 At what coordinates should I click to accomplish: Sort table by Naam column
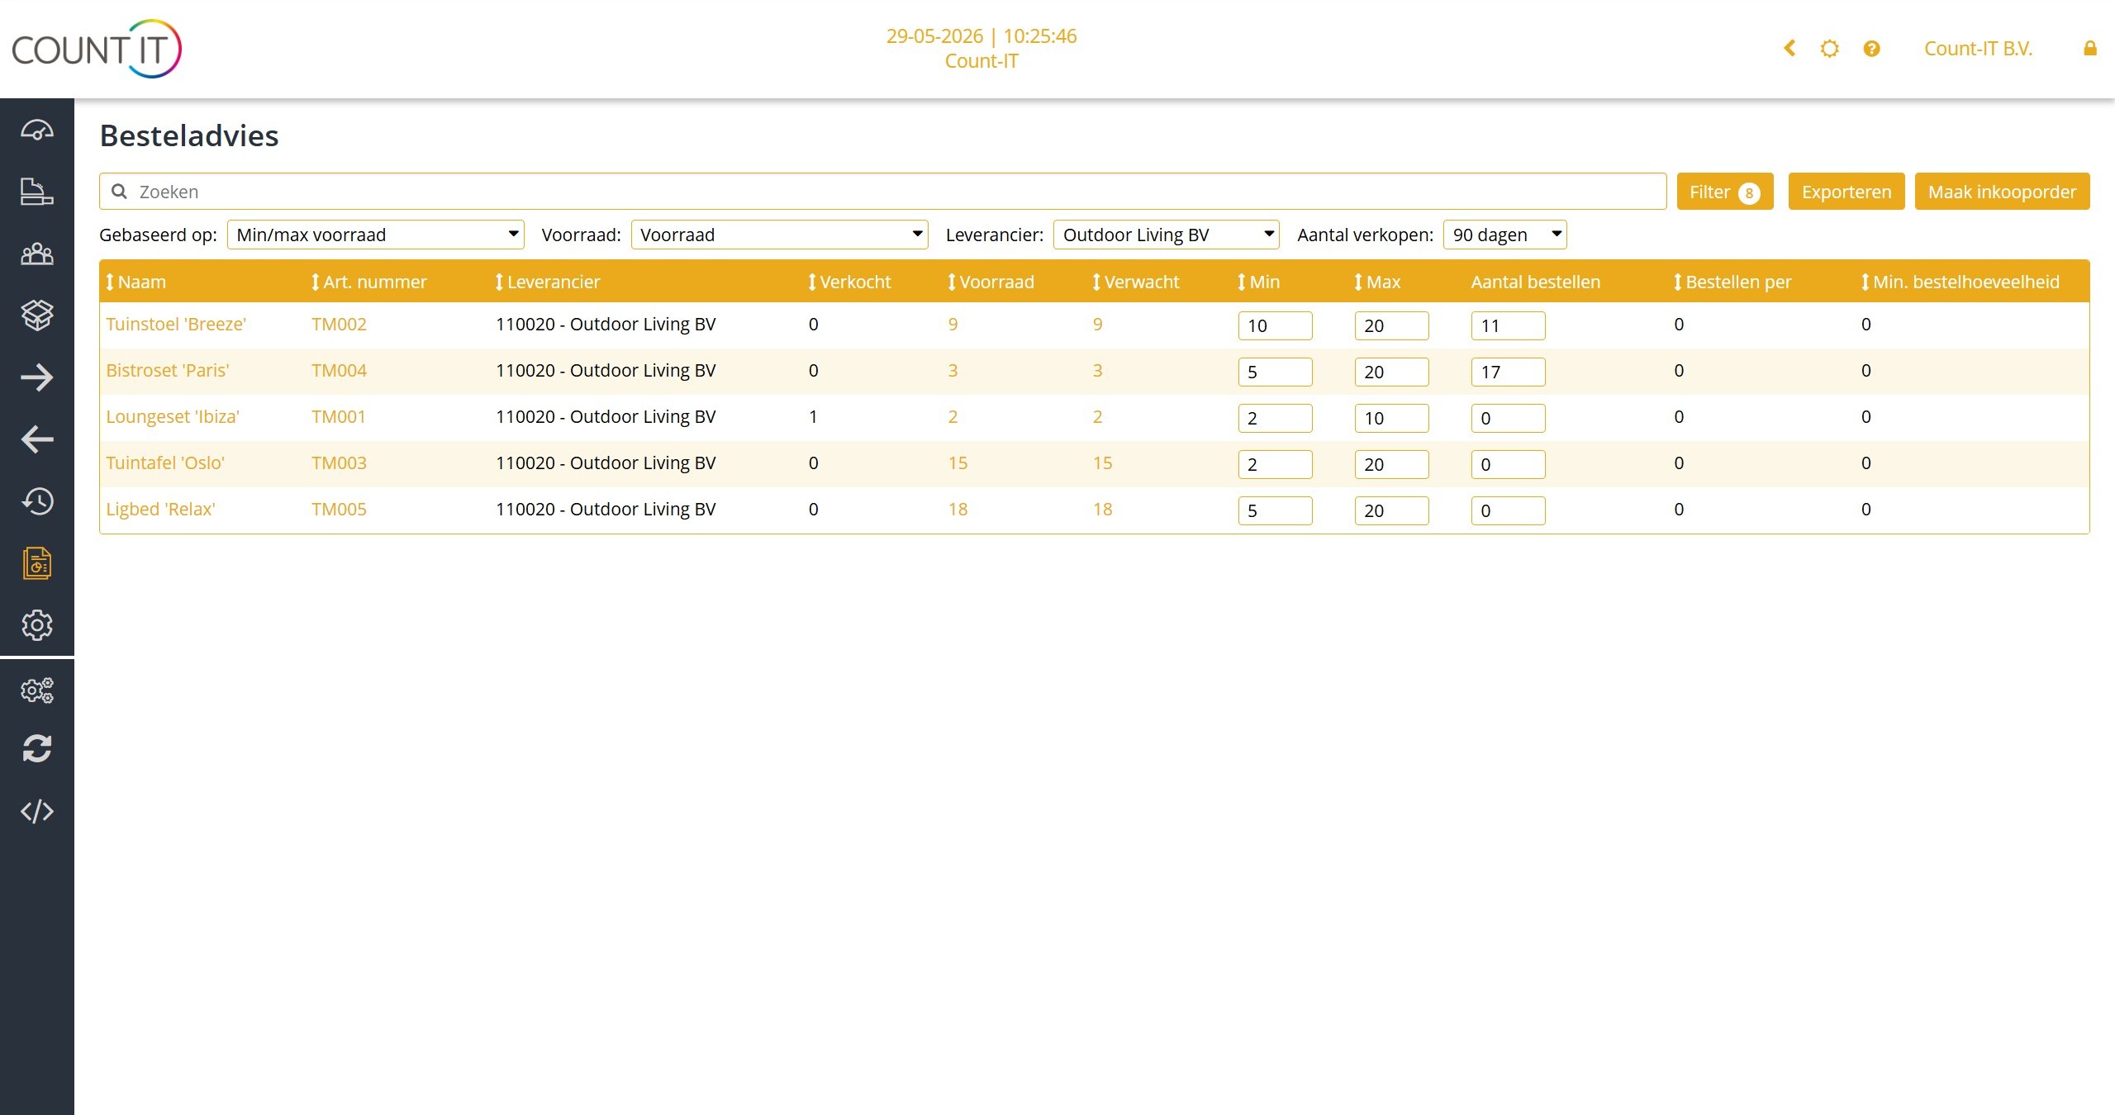coord(135,282)
